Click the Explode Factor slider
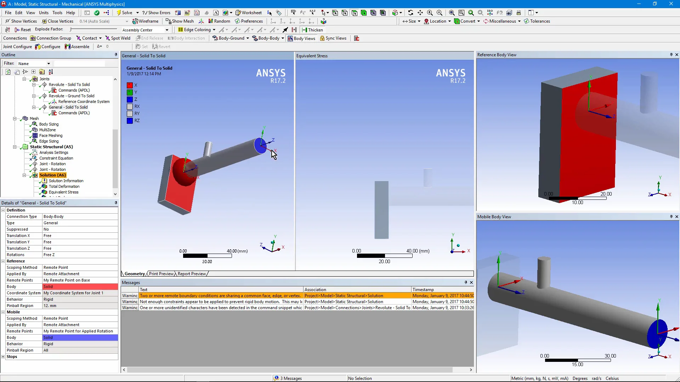Screen dimensions: 680x382 click(93, 29)
